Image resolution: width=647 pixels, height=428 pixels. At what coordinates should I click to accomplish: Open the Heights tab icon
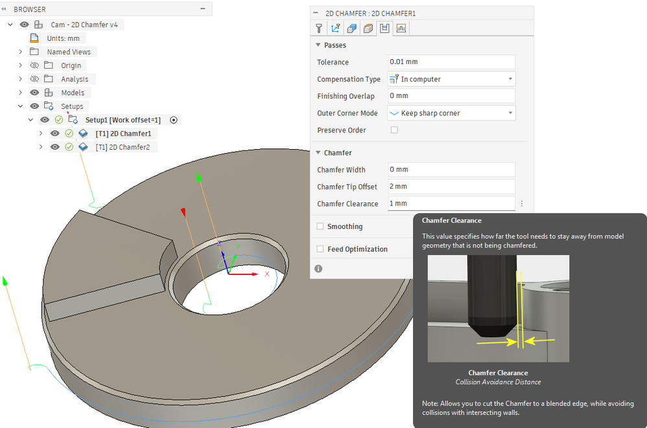pyautogui.click(x=368, y=28)
